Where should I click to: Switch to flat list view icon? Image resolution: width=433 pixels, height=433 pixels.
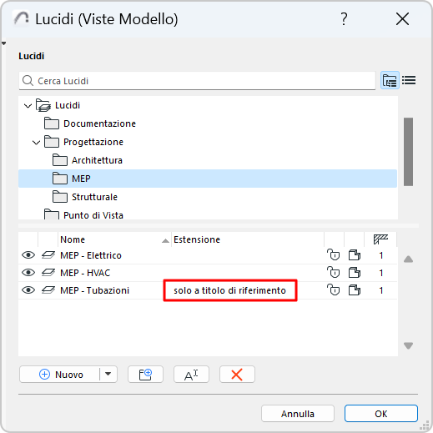[x=409, y=80]
